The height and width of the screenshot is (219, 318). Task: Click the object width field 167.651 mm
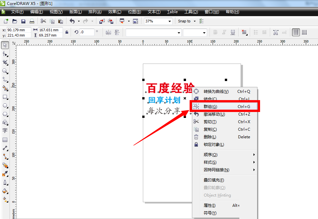coord(50,30)
